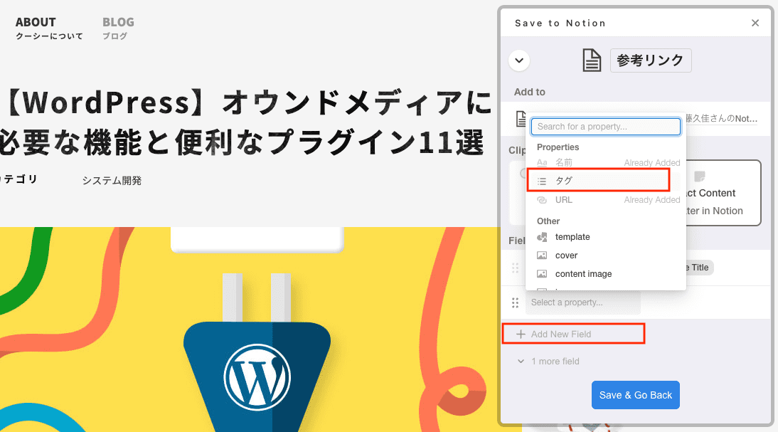Click the content image picture icon
The width and height of the screenshot is (778, 432).
542,273
